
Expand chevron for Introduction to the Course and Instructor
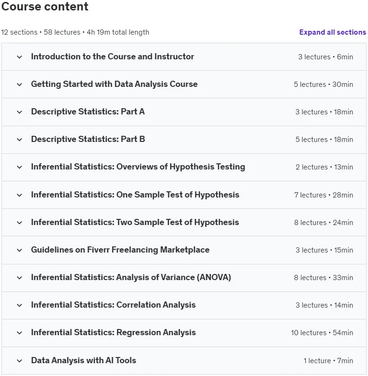19,57
